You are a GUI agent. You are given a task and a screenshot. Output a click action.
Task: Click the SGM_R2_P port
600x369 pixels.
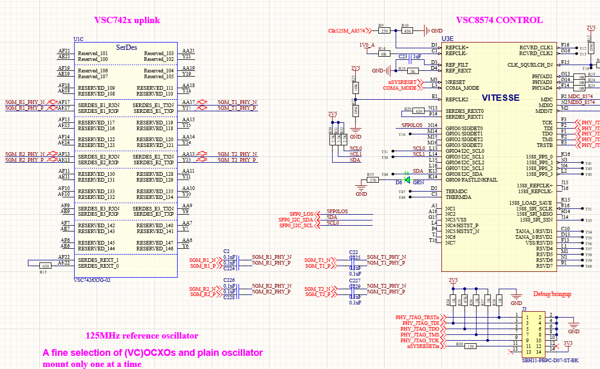pos(205,294)
